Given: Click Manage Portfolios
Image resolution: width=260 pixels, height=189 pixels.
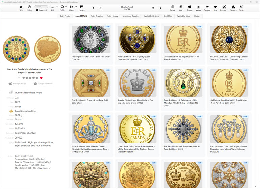Looking at the screenshot, I should pos(43,84).
